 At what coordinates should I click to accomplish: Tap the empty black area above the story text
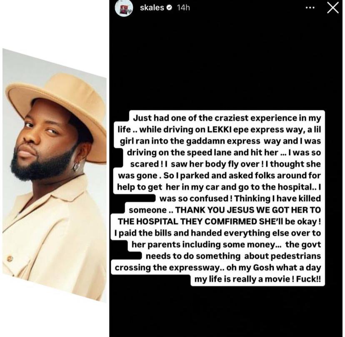[226, 64]
